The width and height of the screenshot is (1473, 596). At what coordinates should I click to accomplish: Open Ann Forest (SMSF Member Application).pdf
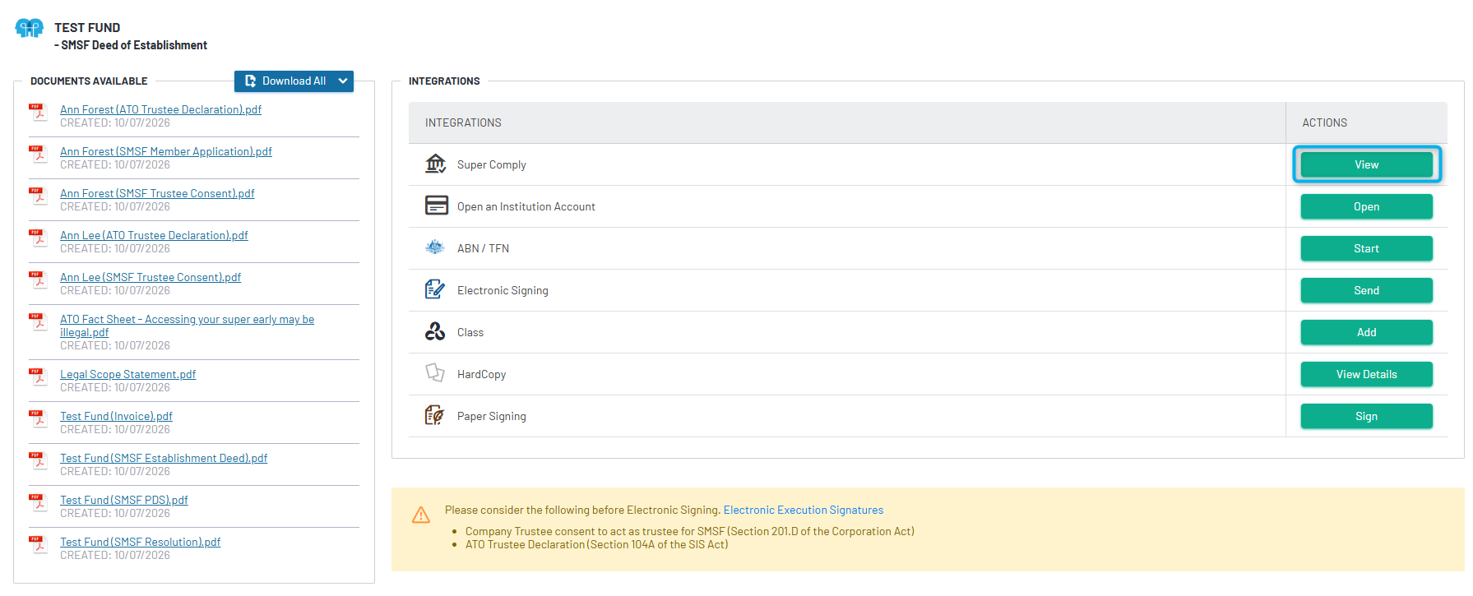[165, 151]
